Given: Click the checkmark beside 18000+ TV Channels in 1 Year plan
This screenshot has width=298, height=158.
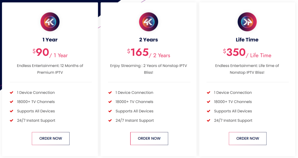Looking at the screenshot, I should click(x=12, y=102).
